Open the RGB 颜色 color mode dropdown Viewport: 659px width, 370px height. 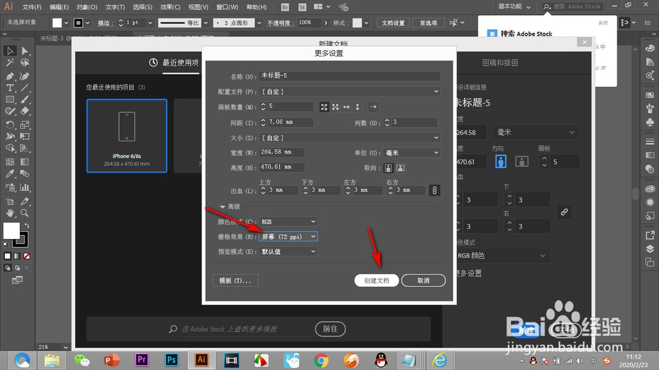click(502, 255)
